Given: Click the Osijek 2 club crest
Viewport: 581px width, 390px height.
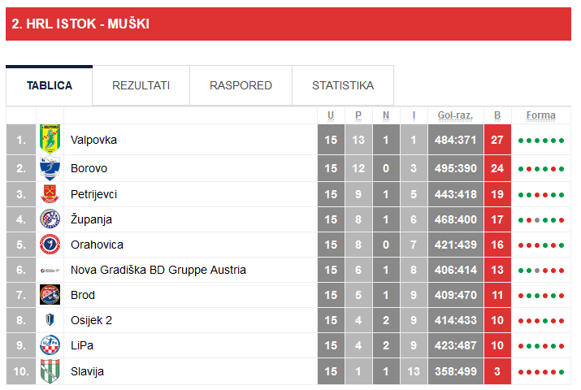Looking at the screenshot, I should 50,320.
